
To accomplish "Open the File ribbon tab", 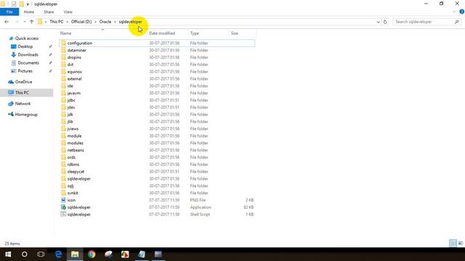I will 9,12.
